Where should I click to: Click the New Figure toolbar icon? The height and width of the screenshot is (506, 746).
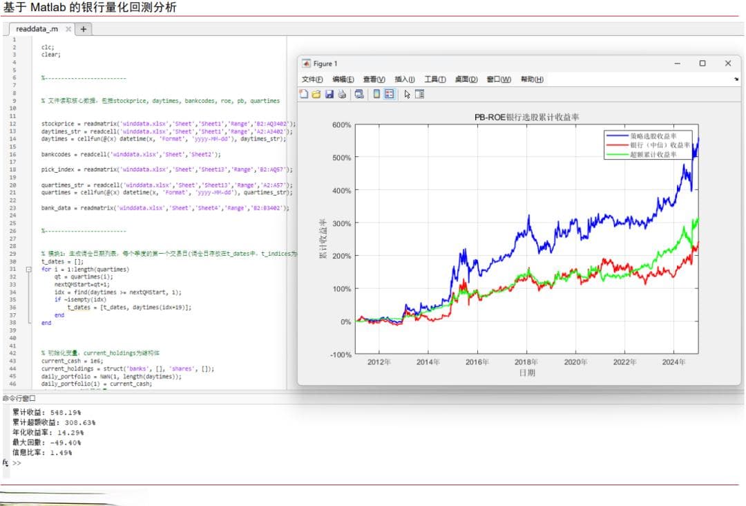pyautogui.click(x=304, y=94)
